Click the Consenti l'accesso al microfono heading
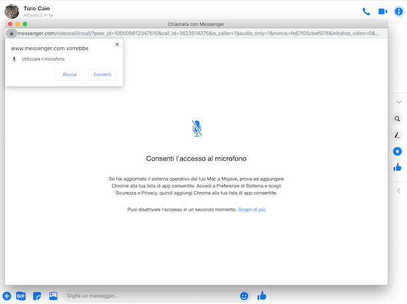This screenshot has width=407, height=304. pos(196,159)
